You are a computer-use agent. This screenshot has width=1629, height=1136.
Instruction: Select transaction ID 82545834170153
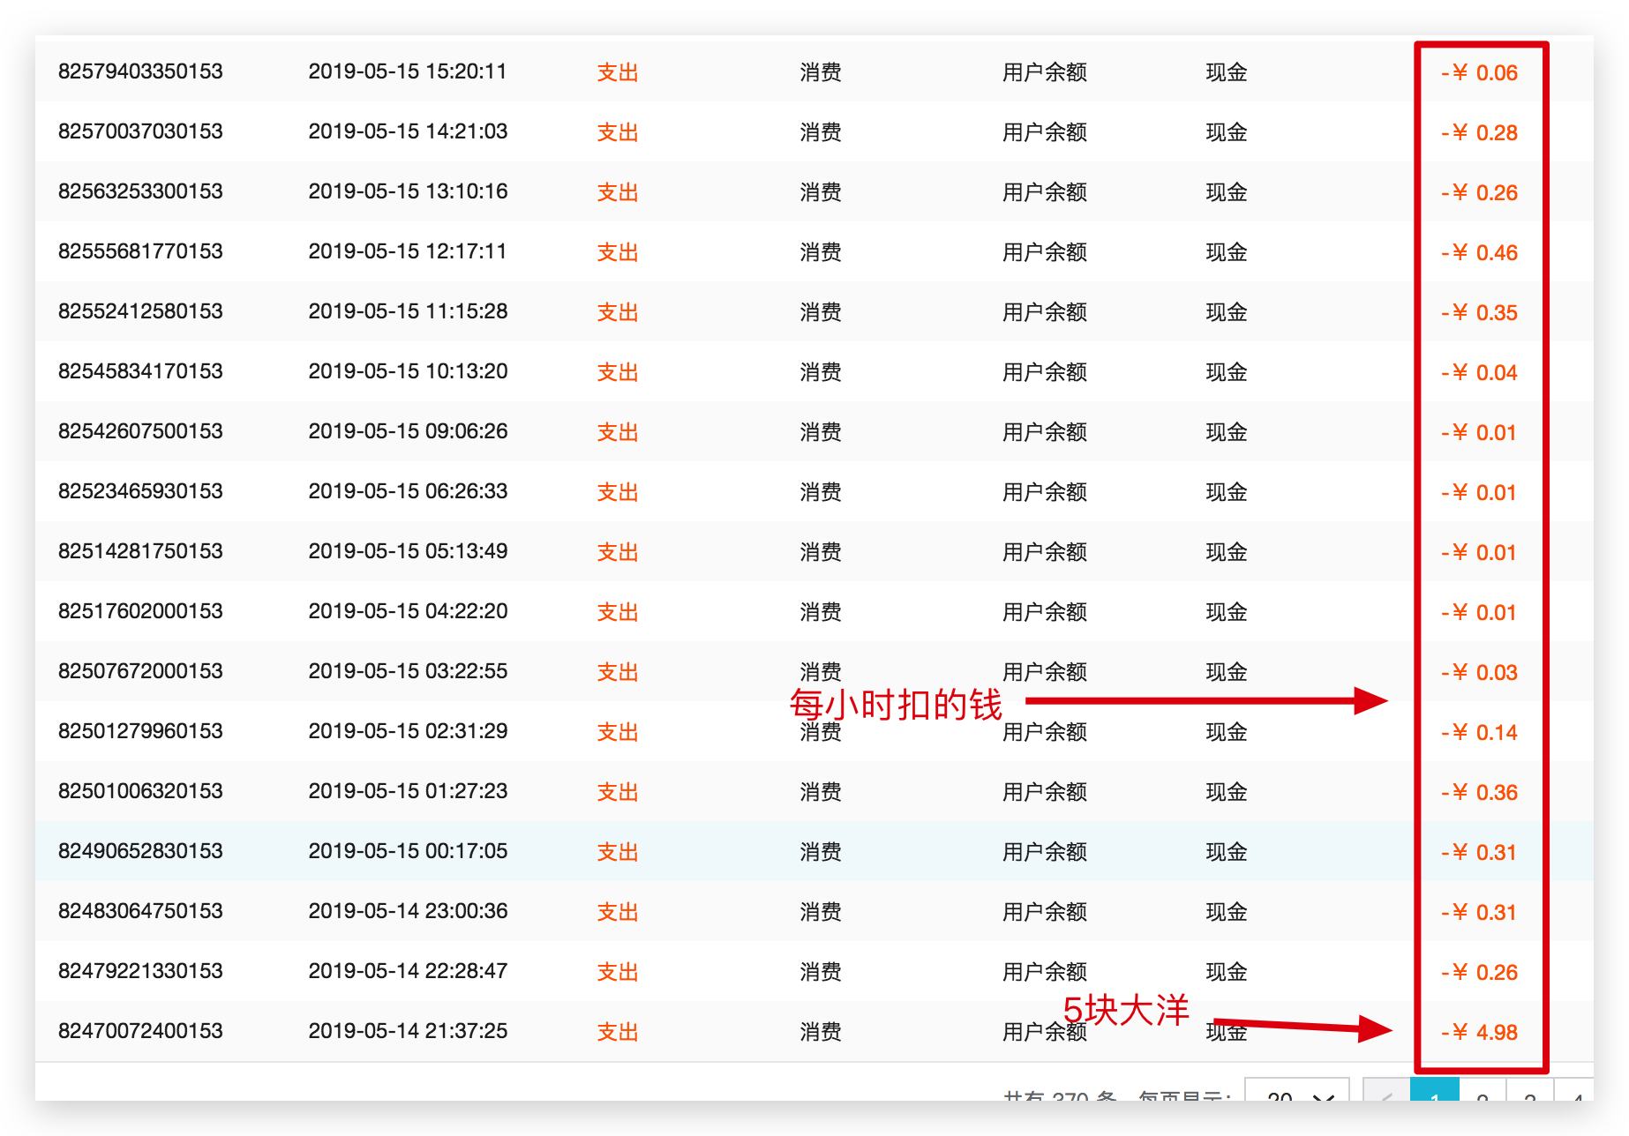[x=140, y=371]
